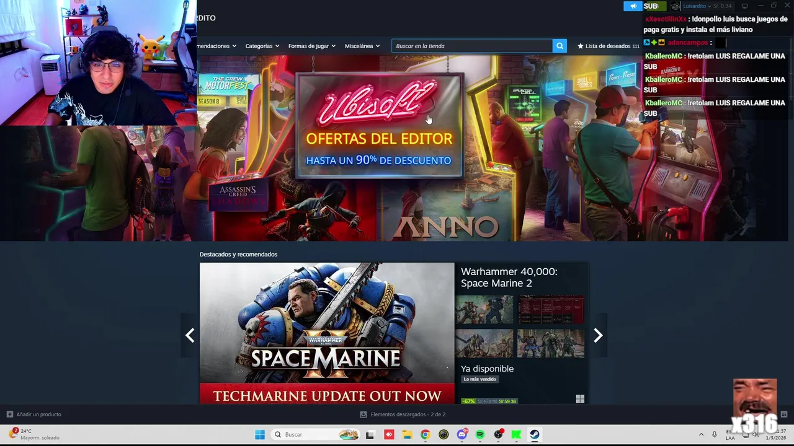Open Windows Start menu
The image size is (794, 446).
pyautogui.click(x=260, y=434)
